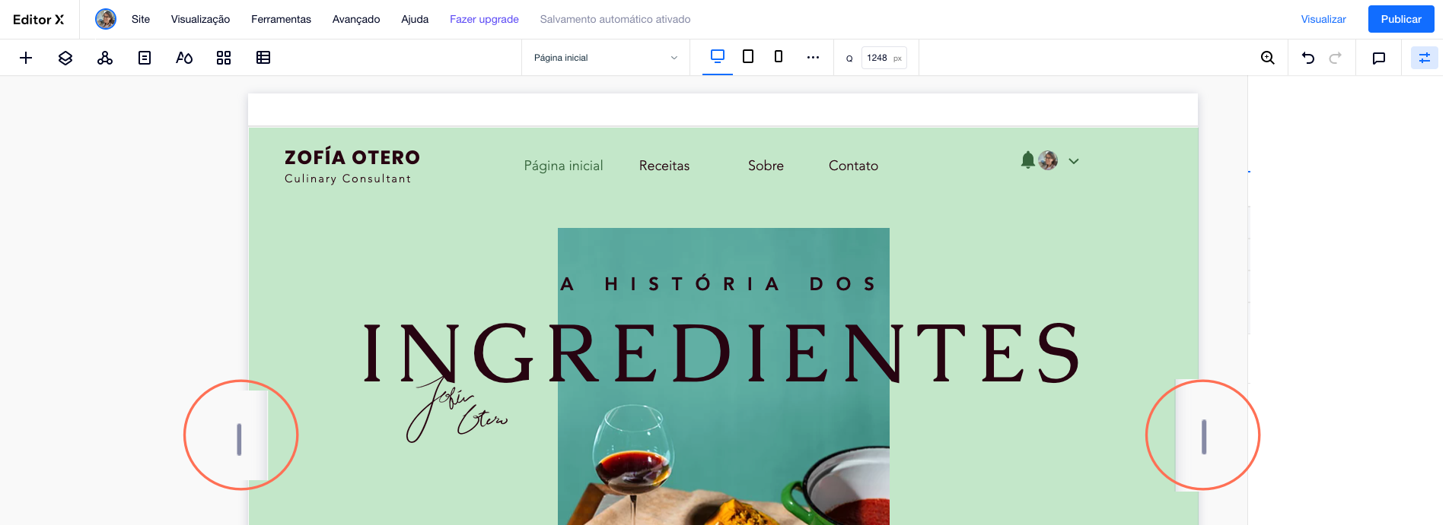Click the member avatar in site header
1449x525 pixels.
click(1048, 160)
